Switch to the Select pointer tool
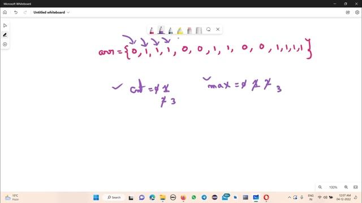 pos(5,25)
